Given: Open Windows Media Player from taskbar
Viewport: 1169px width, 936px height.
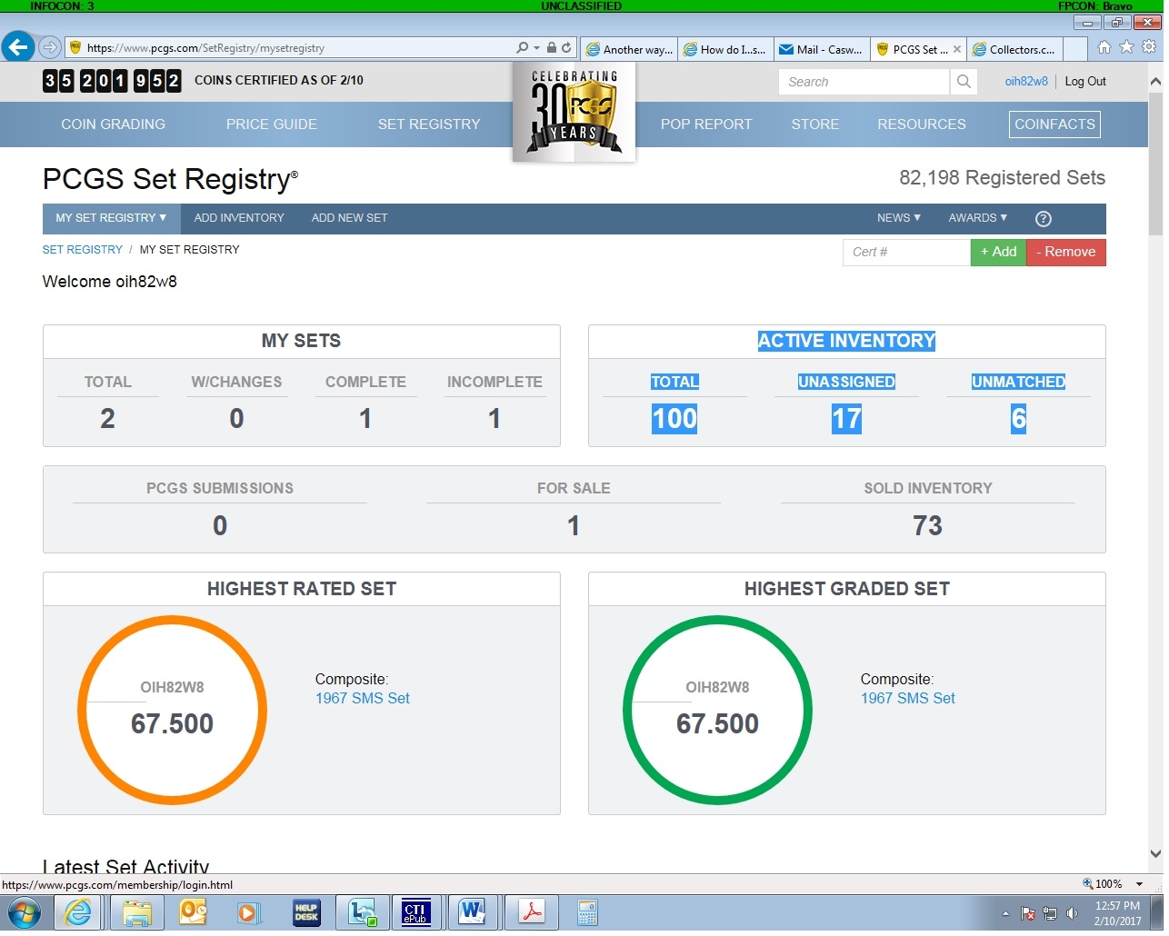Looking at the screenshot, I should coord(248,911).
